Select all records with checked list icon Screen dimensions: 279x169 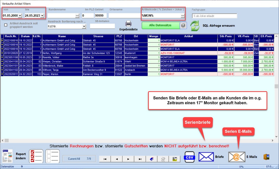(x=36, y=156)
